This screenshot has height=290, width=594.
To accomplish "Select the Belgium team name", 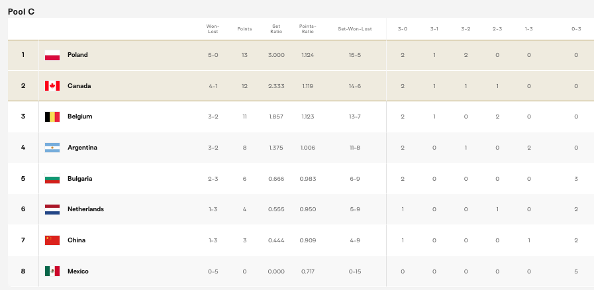I will 79,117.
